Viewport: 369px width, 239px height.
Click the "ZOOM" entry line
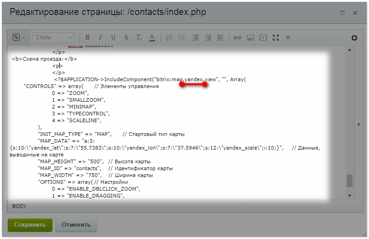click(70, 93)
